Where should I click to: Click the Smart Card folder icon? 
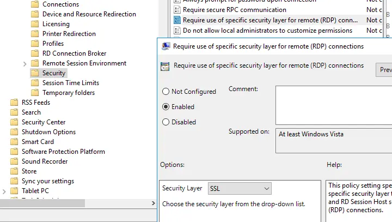[x=14, y=142]
